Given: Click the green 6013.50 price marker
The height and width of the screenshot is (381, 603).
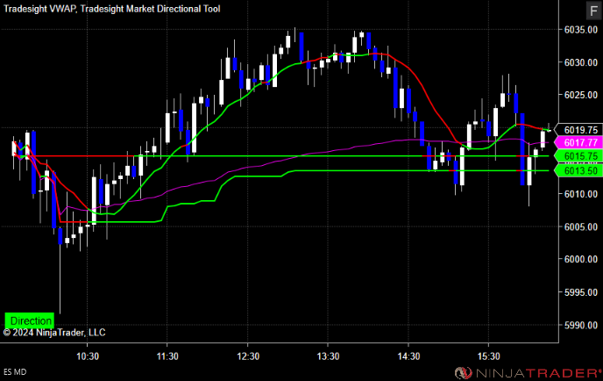Looking at the screenshot, I should tap(578, 170).
